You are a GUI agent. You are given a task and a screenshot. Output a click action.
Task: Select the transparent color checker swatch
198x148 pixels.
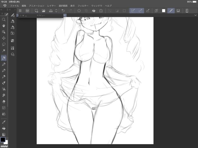coord(4,146)
